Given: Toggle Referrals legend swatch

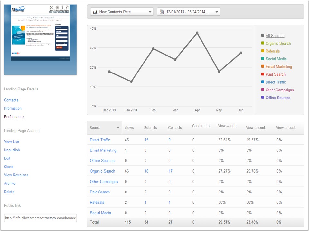Looking at the screenshot, I should (x=263, y=51).
